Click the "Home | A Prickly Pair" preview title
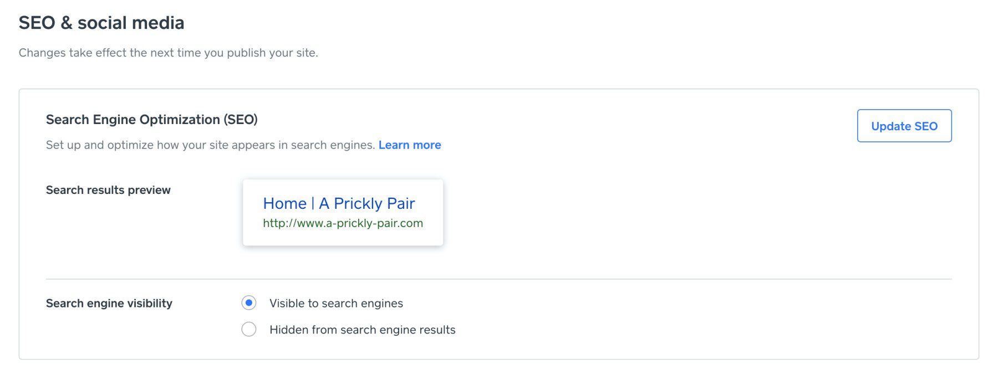998x380 pixels. pos(339,203)
